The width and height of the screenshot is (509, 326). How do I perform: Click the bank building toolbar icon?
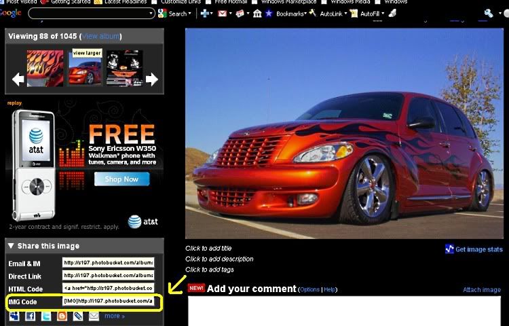tap(257, 14)
